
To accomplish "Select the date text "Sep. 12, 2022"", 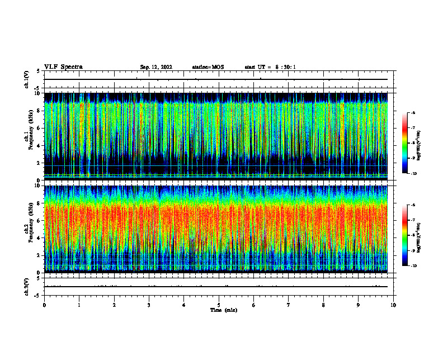I will 156,67.
